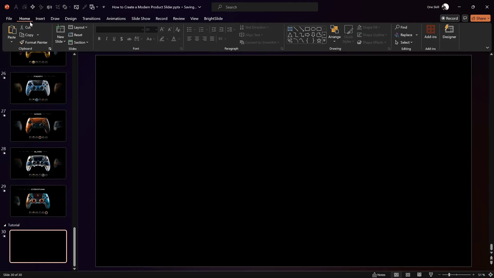Click fit slide to window icon
The image size is (494, 278).
(x=490, y=275)
